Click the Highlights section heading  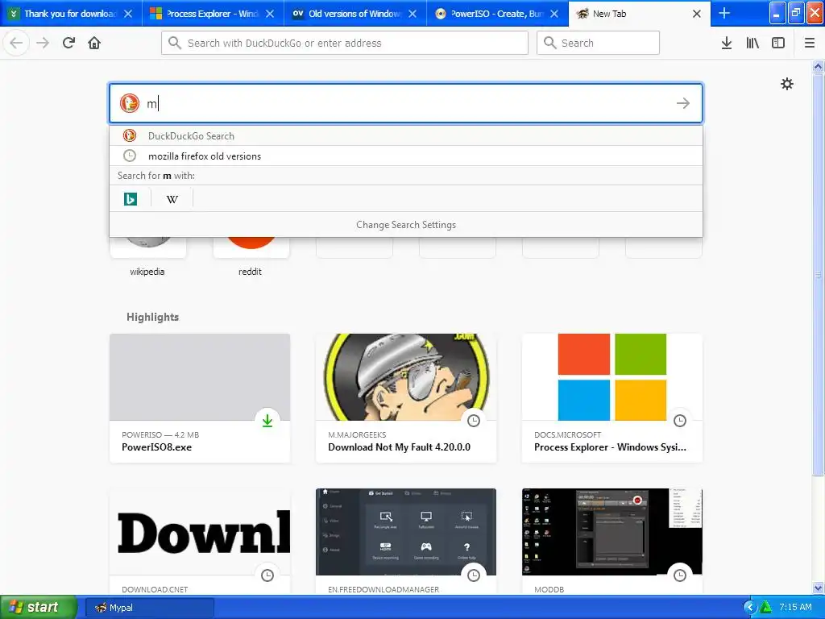click(x=152, y=317)
